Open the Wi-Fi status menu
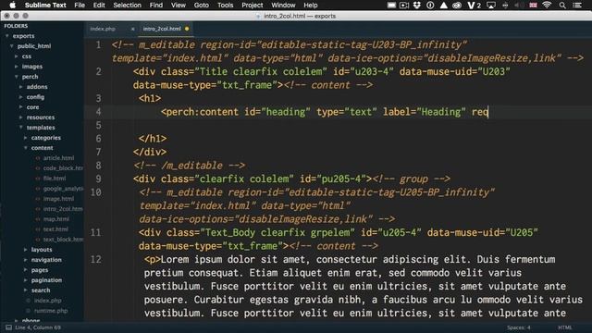Image resolution: width=592 pixels, height=333 pixels. [547, 5]
